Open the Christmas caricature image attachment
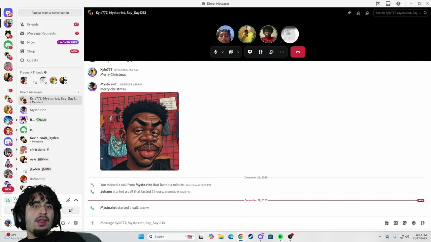The width and height of the screenshot is (431, 242). 139,131
